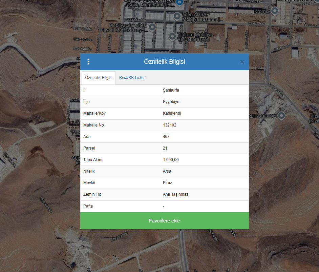Select the Öznitelik Bilgisi tab
Viewport: 319px width, 272px height.
99,78
